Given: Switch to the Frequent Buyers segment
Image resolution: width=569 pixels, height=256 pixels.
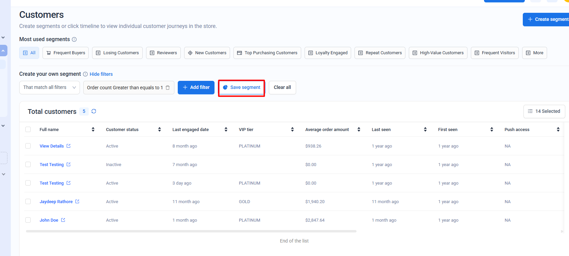Looking at the screenshot, I should click(x=65, y=53).
